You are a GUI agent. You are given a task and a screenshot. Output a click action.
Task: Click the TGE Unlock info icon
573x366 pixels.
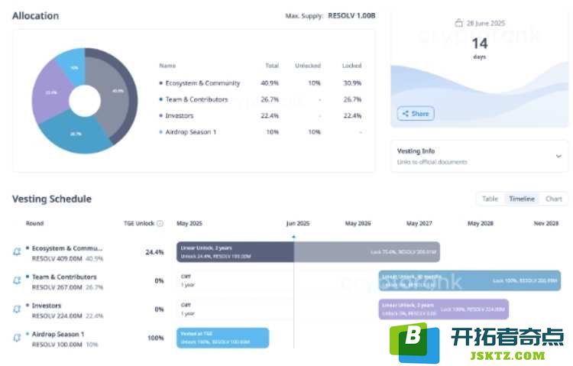pos(160,223)
